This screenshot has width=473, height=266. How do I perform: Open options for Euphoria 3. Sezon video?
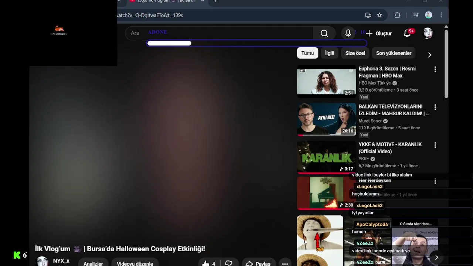point(435,69)
